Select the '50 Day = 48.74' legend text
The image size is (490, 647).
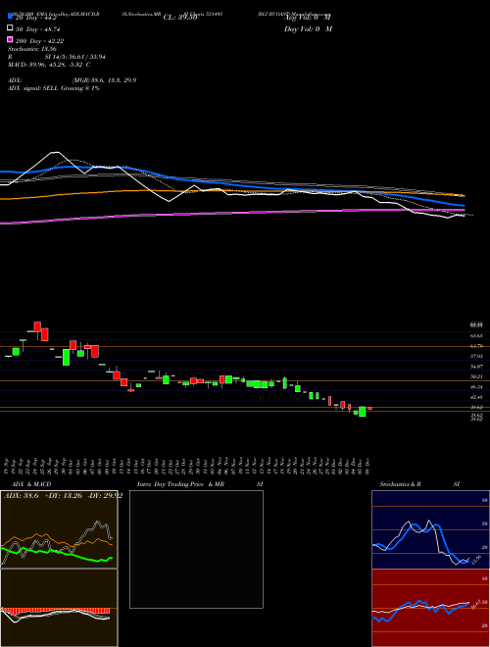(x=37, y=29)
